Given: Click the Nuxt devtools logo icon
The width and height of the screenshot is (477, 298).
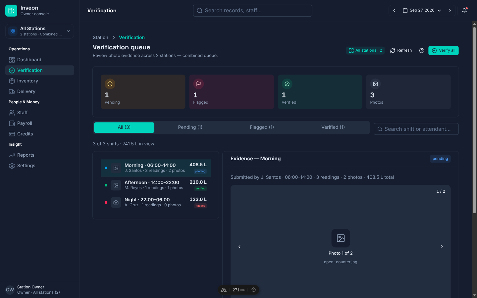Looking at the screenshot, I should (x=224, y=290).
